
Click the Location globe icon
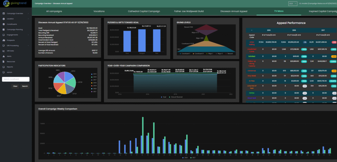3,19
